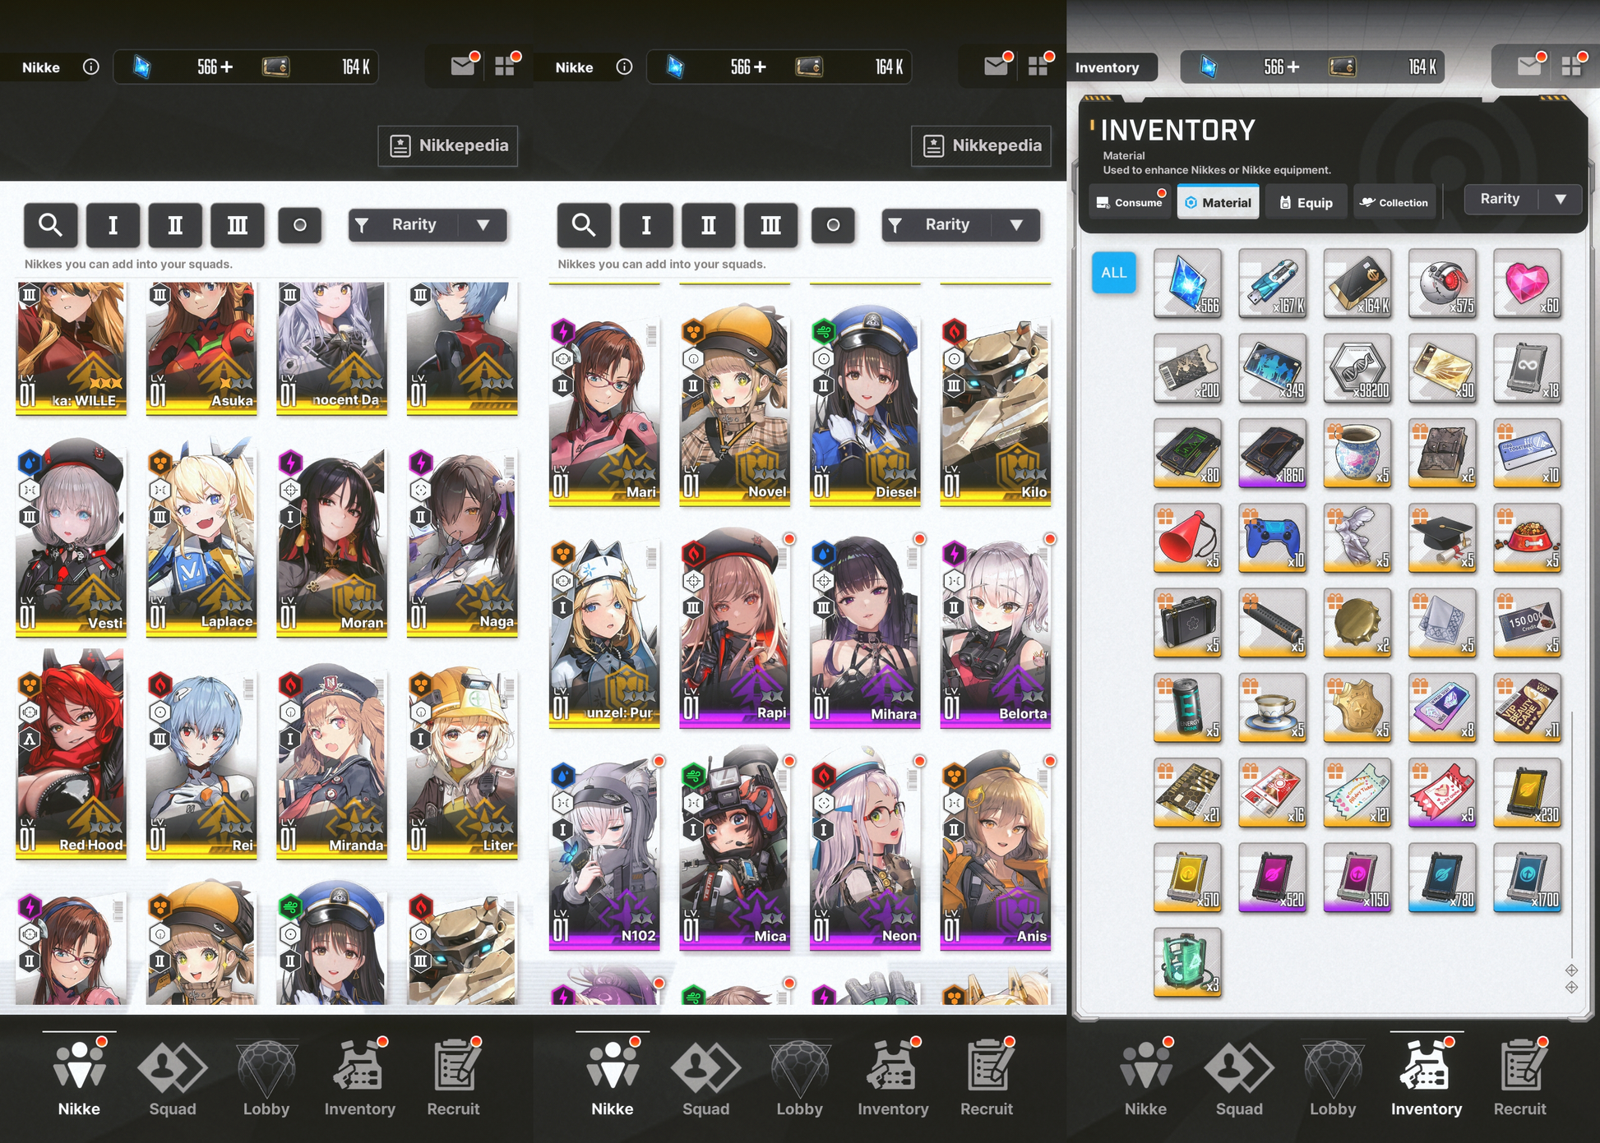This screenshot has height=1143, width=1600.
Task: Go to Nikke tab in Inventory bottom bar
Action: tap(1145, 1079)
